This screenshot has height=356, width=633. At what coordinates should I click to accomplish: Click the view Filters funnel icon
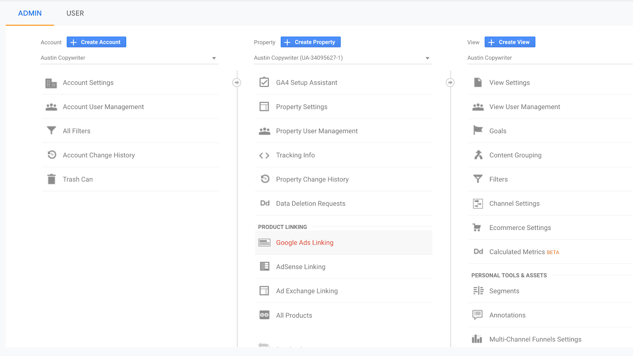(478, 179)
